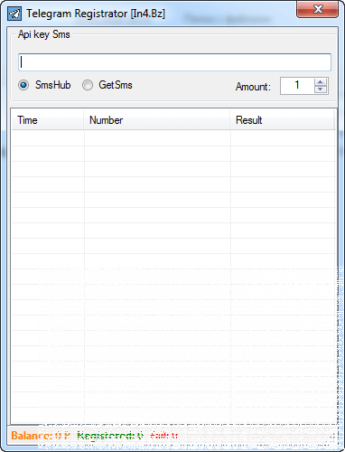
Task: Click the Telegram Registrator app icon in title bar
Action: coord(14,14)
